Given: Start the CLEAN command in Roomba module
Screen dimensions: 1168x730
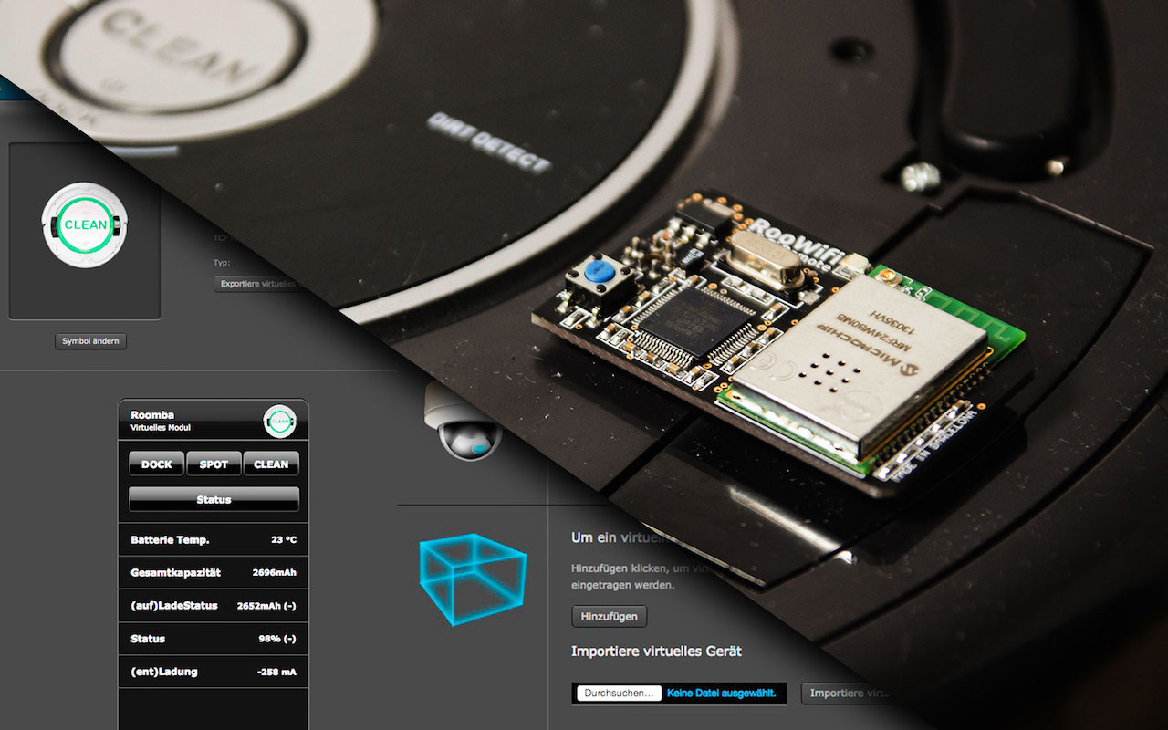Looking at the screenshot, I should coord(271,464).
